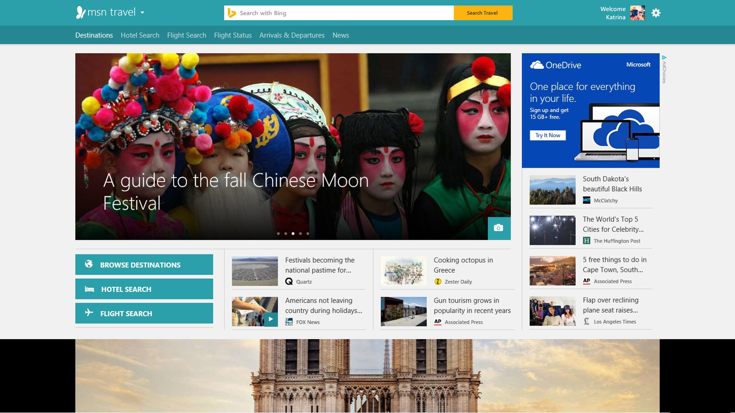This screenshot has height=413, width=735.
Task: Click the Search Travel button
Action: point(483,13)
